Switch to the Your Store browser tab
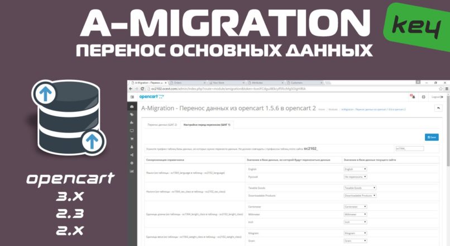This screenshot has width=450, height=246. coord(226,83)
